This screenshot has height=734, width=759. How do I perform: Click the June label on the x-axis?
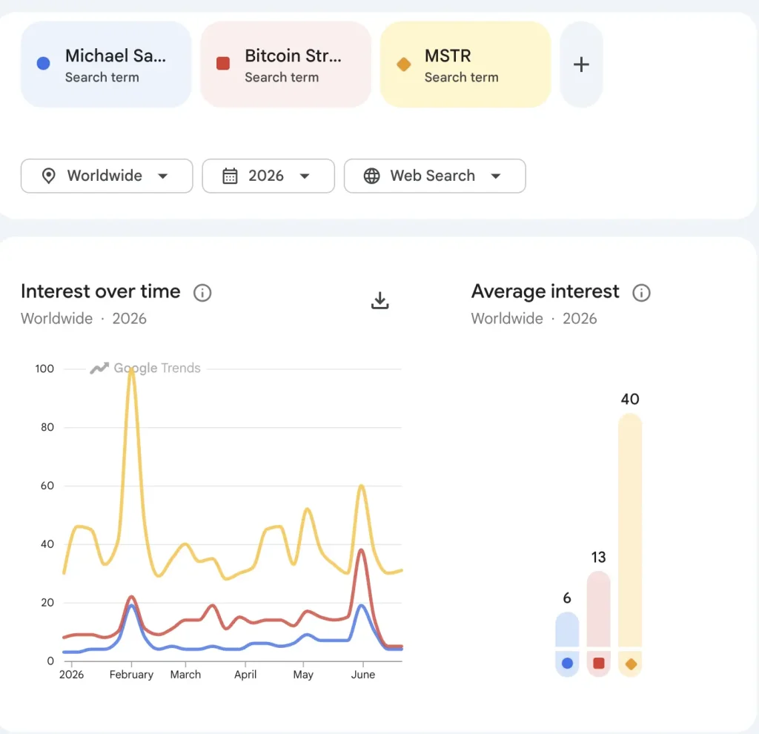click(363, 675)
